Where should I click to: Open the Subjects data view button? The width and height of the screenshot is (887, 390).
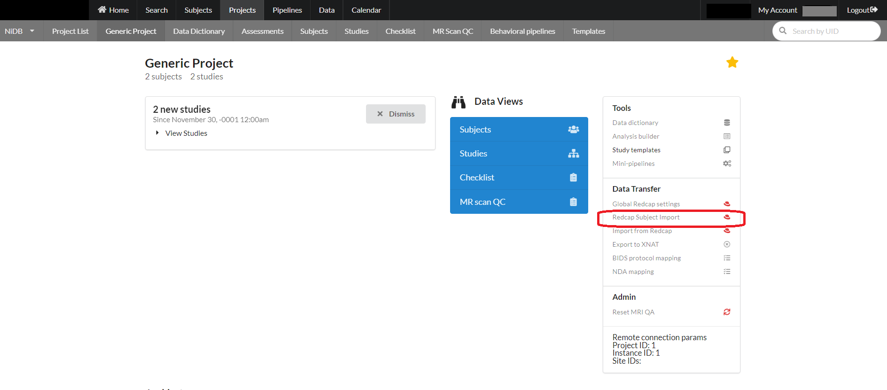(x=519, y=129)
